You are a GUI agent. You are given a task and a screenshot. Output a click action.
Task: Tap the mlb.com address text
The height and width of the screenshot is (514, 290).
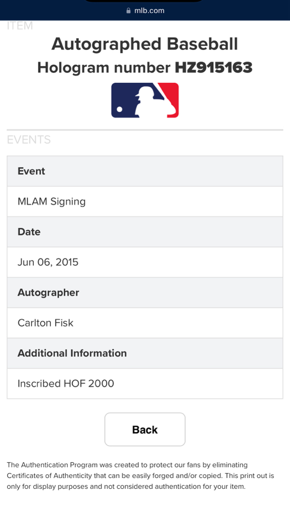pyautogui.click(x=149, y=10)
